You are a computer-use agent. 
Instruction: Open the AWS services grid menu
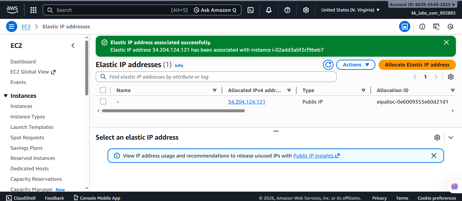pyautogui.click(x=33, y=10)
